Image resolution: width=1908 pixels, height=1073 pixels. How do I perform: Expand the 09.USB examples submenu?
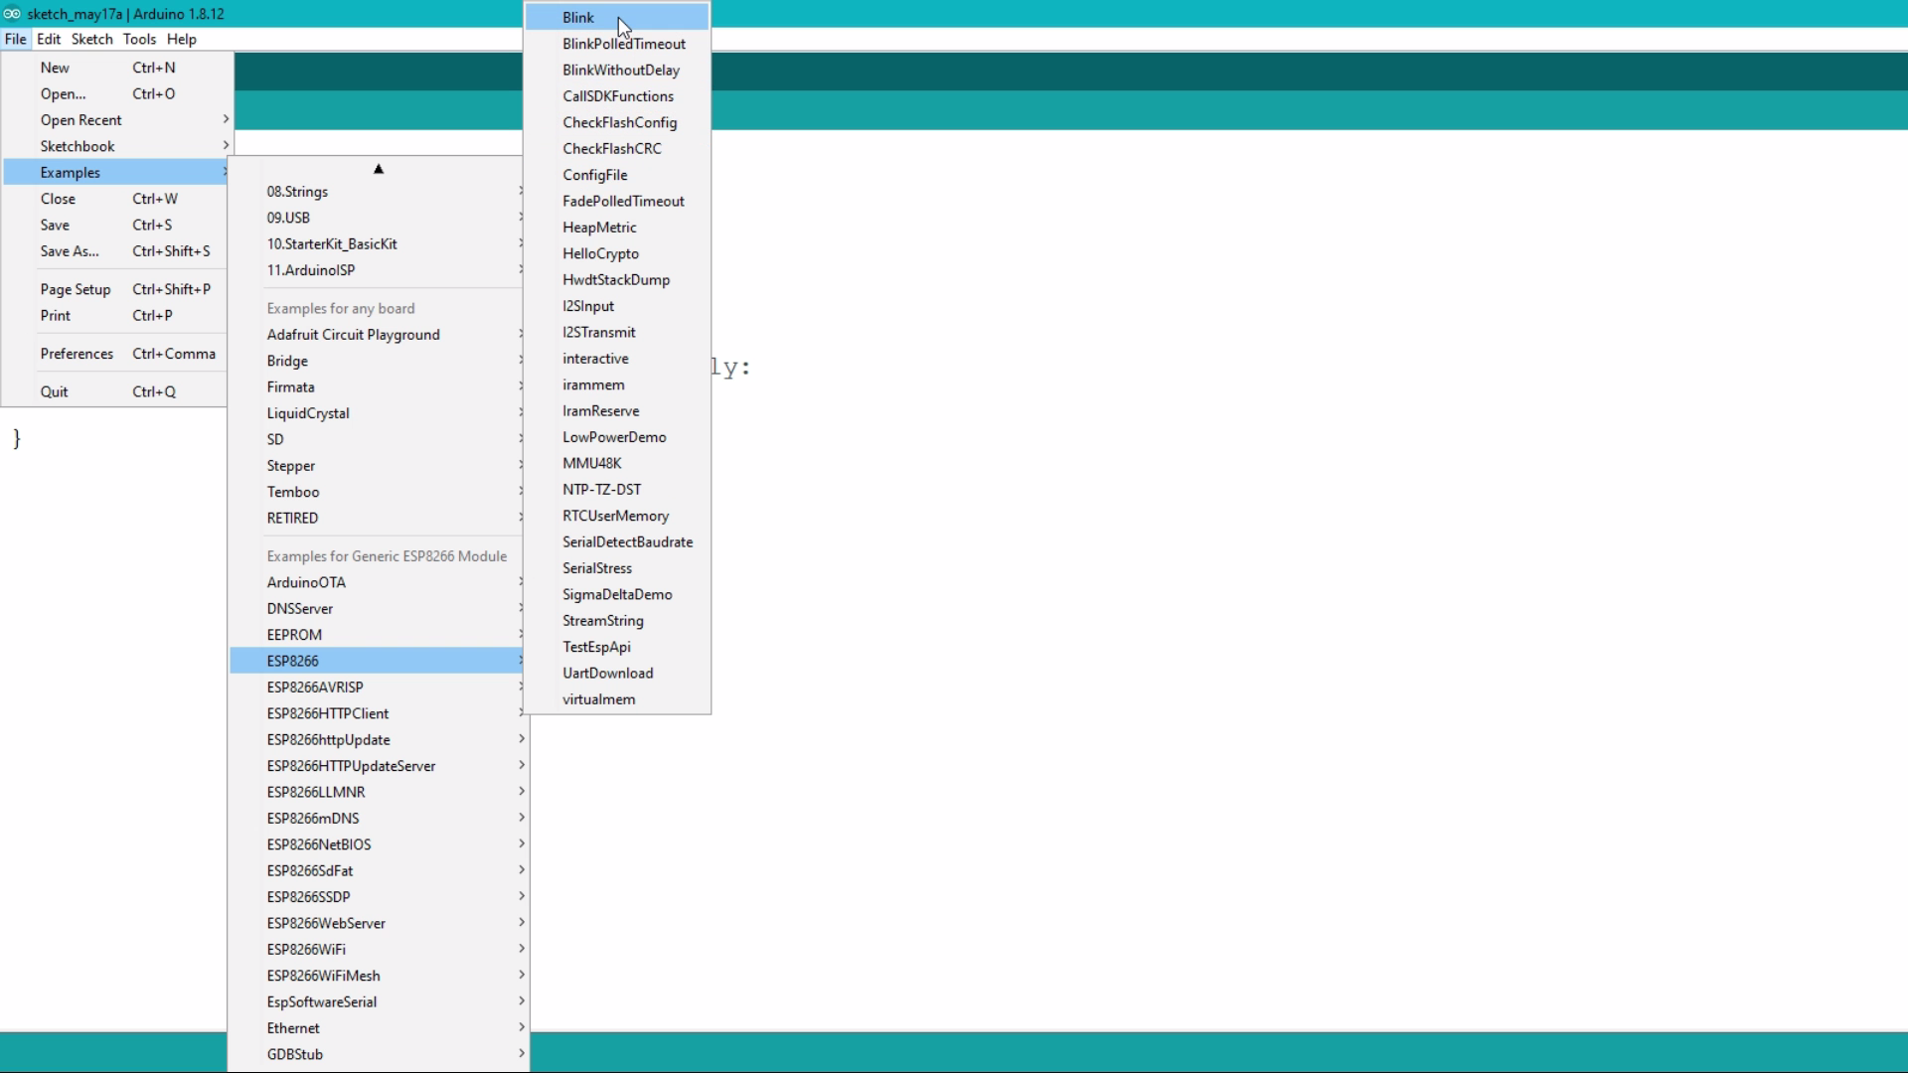point(378,218)
